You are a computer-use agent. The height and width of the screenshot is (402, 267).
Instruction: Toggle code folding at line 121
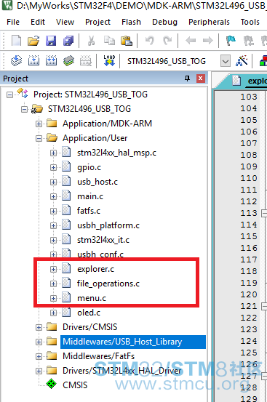click(x=264, y=306)
